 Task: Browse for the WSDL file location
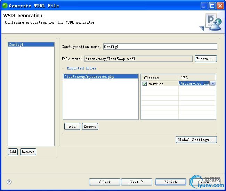(206, 59)
